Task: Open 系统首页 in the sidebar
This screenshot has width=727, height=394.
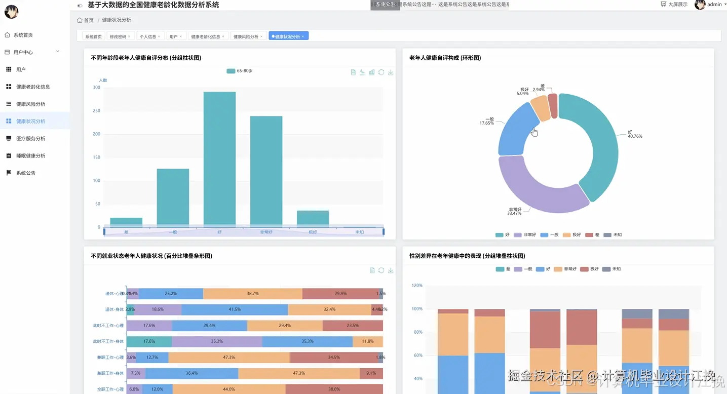Action: (35, 35)
